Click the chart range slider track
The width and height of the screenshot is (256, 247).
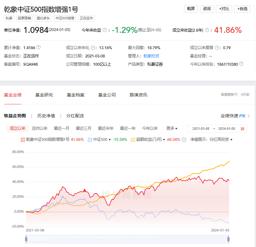[127, 239]
